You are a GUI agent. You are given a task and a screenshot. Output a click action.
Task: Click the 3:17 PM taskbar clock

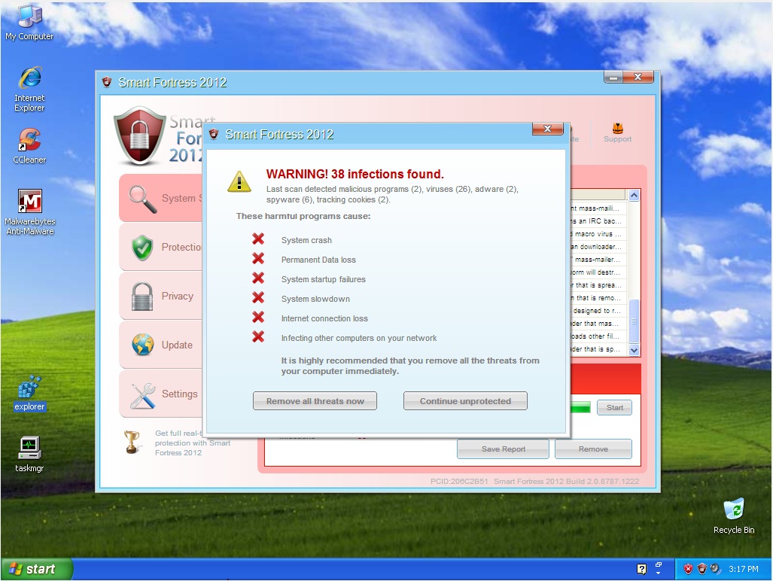744,569
